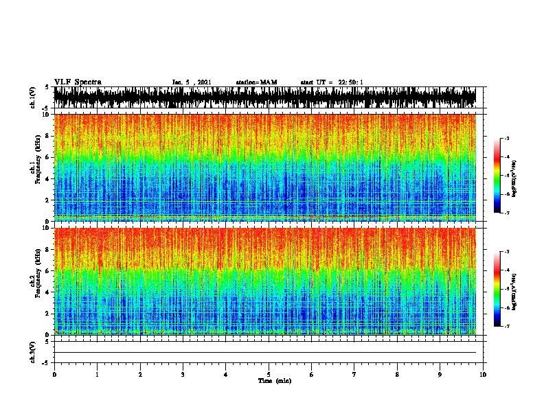This screenshot has height=420, width=544.
Task: Click the 8 kHz tick label of ch.1
Action: click(48, 136)
